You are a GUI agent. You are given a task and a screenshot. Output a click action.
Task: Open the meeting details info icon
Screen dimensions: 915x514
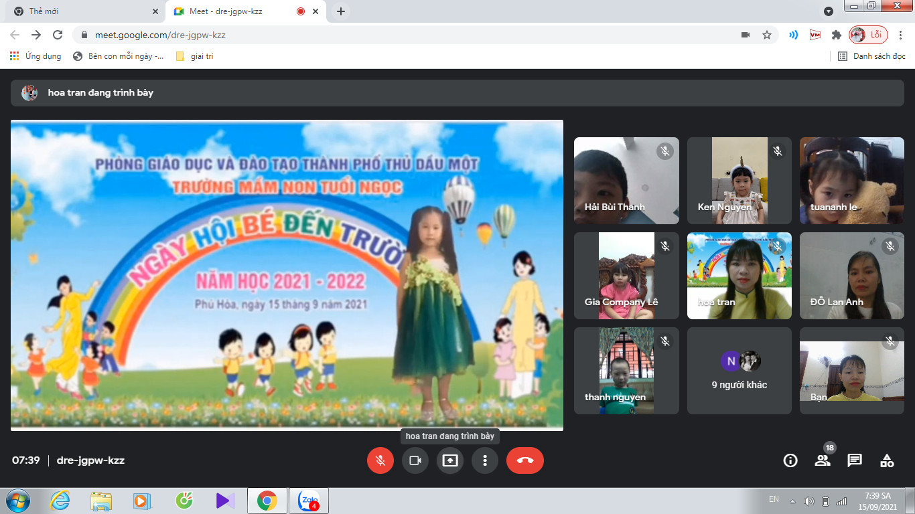[790, 460]
